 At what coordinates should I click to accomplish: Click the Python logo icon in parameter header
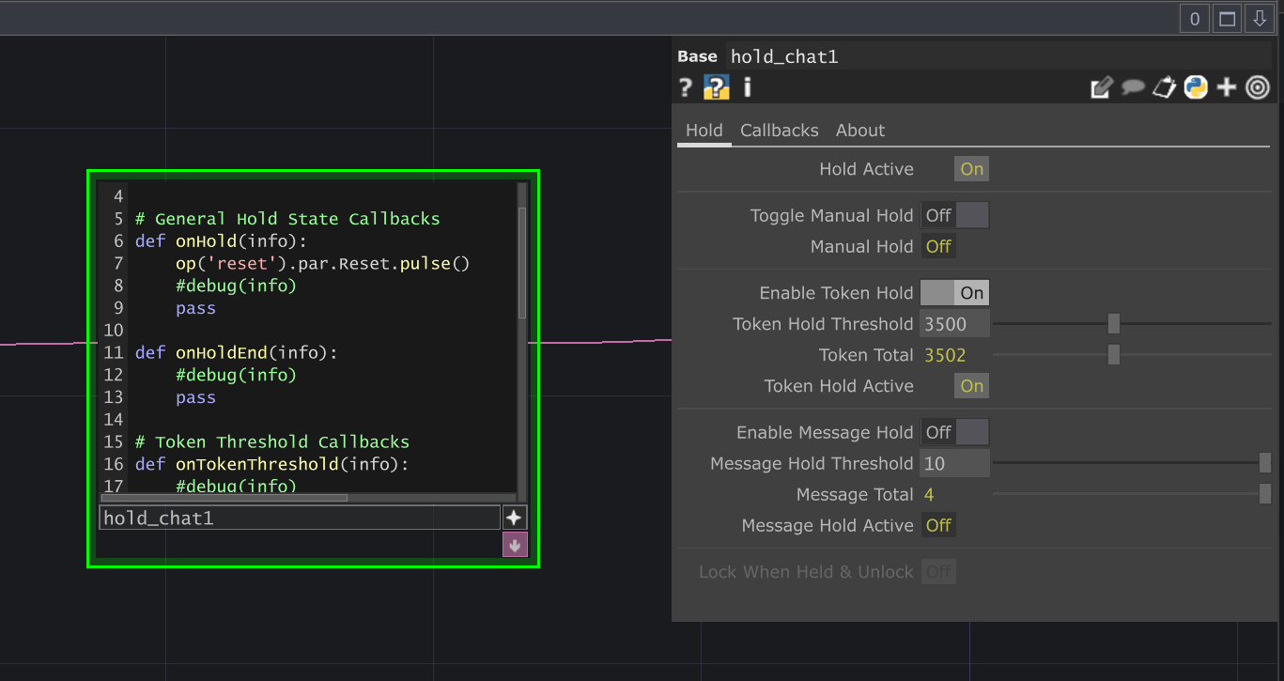(x=1195, y=87)
